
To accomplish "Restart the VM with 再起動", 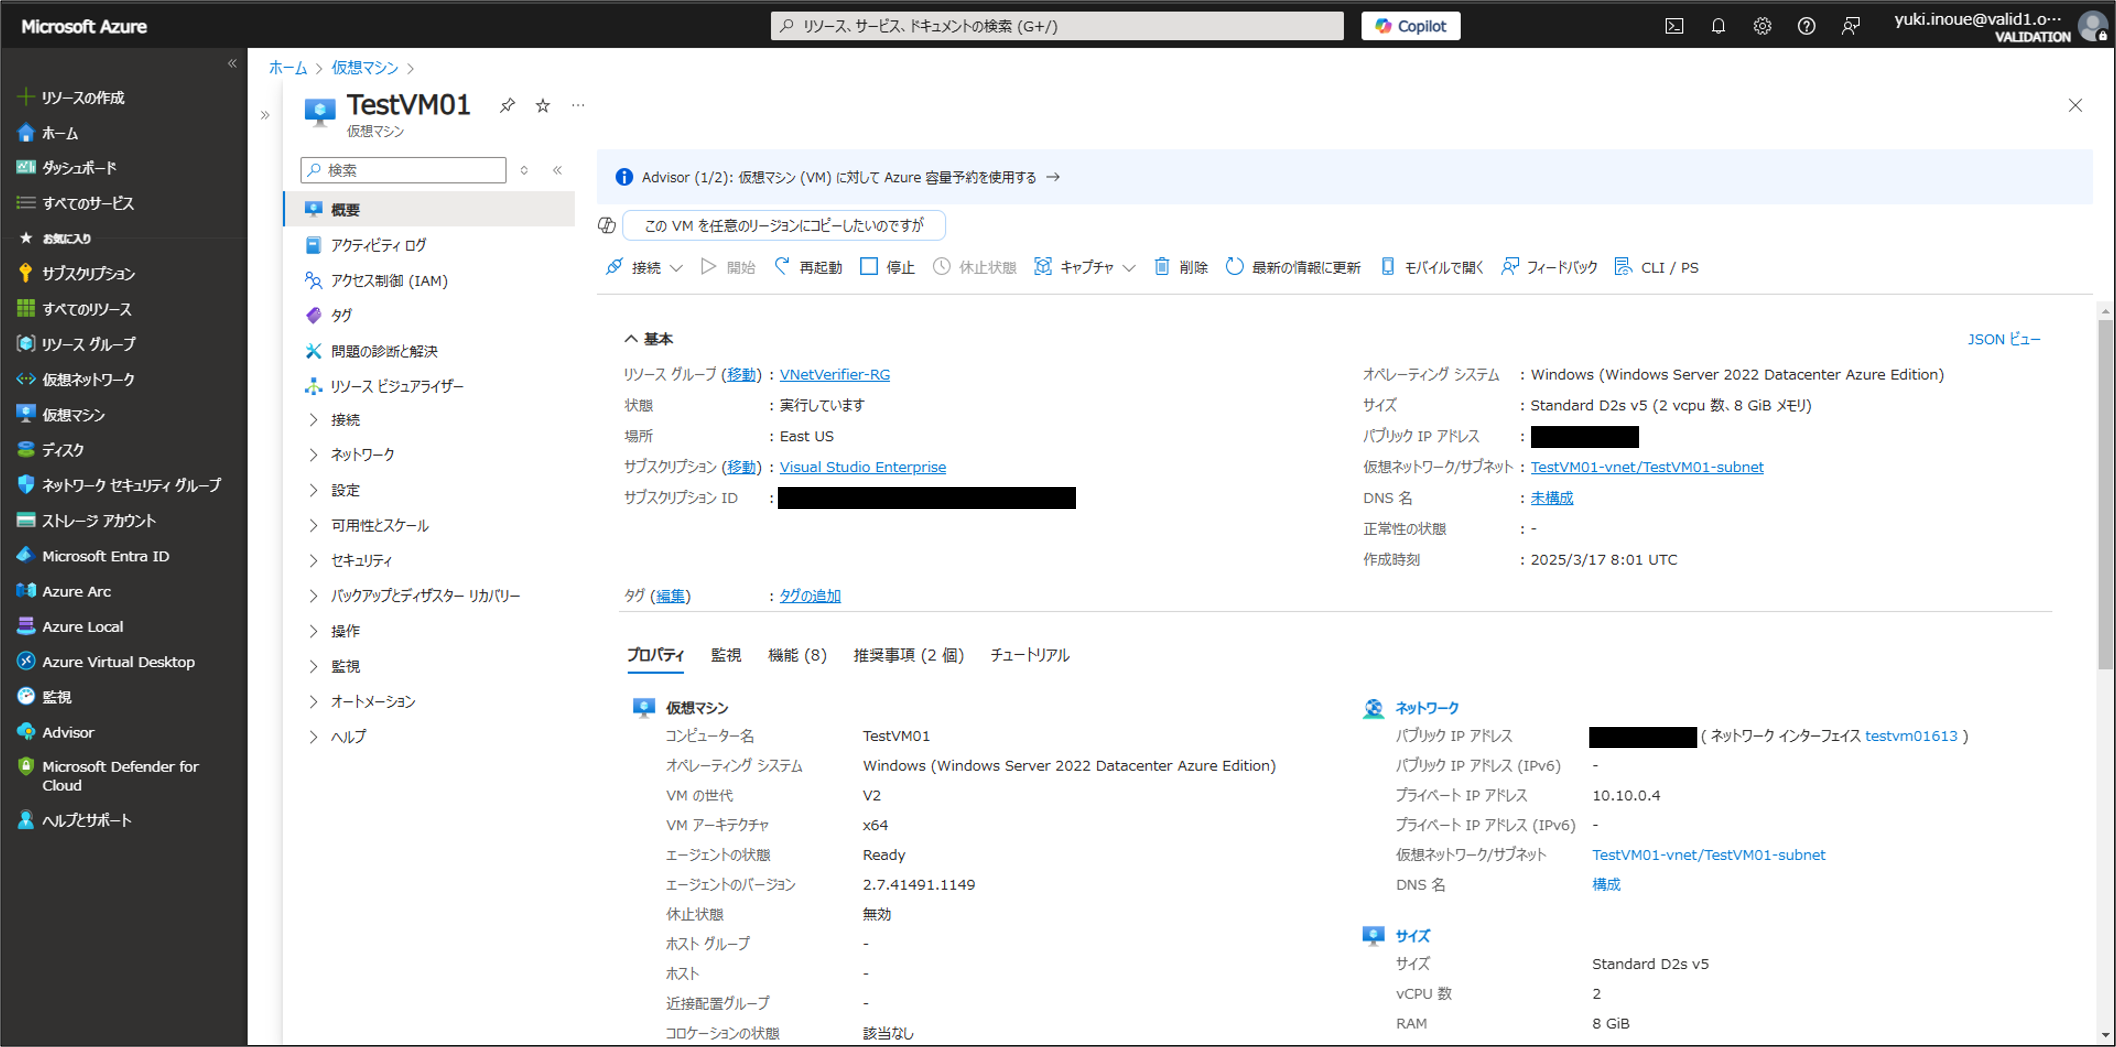I will tap(808, 267).
